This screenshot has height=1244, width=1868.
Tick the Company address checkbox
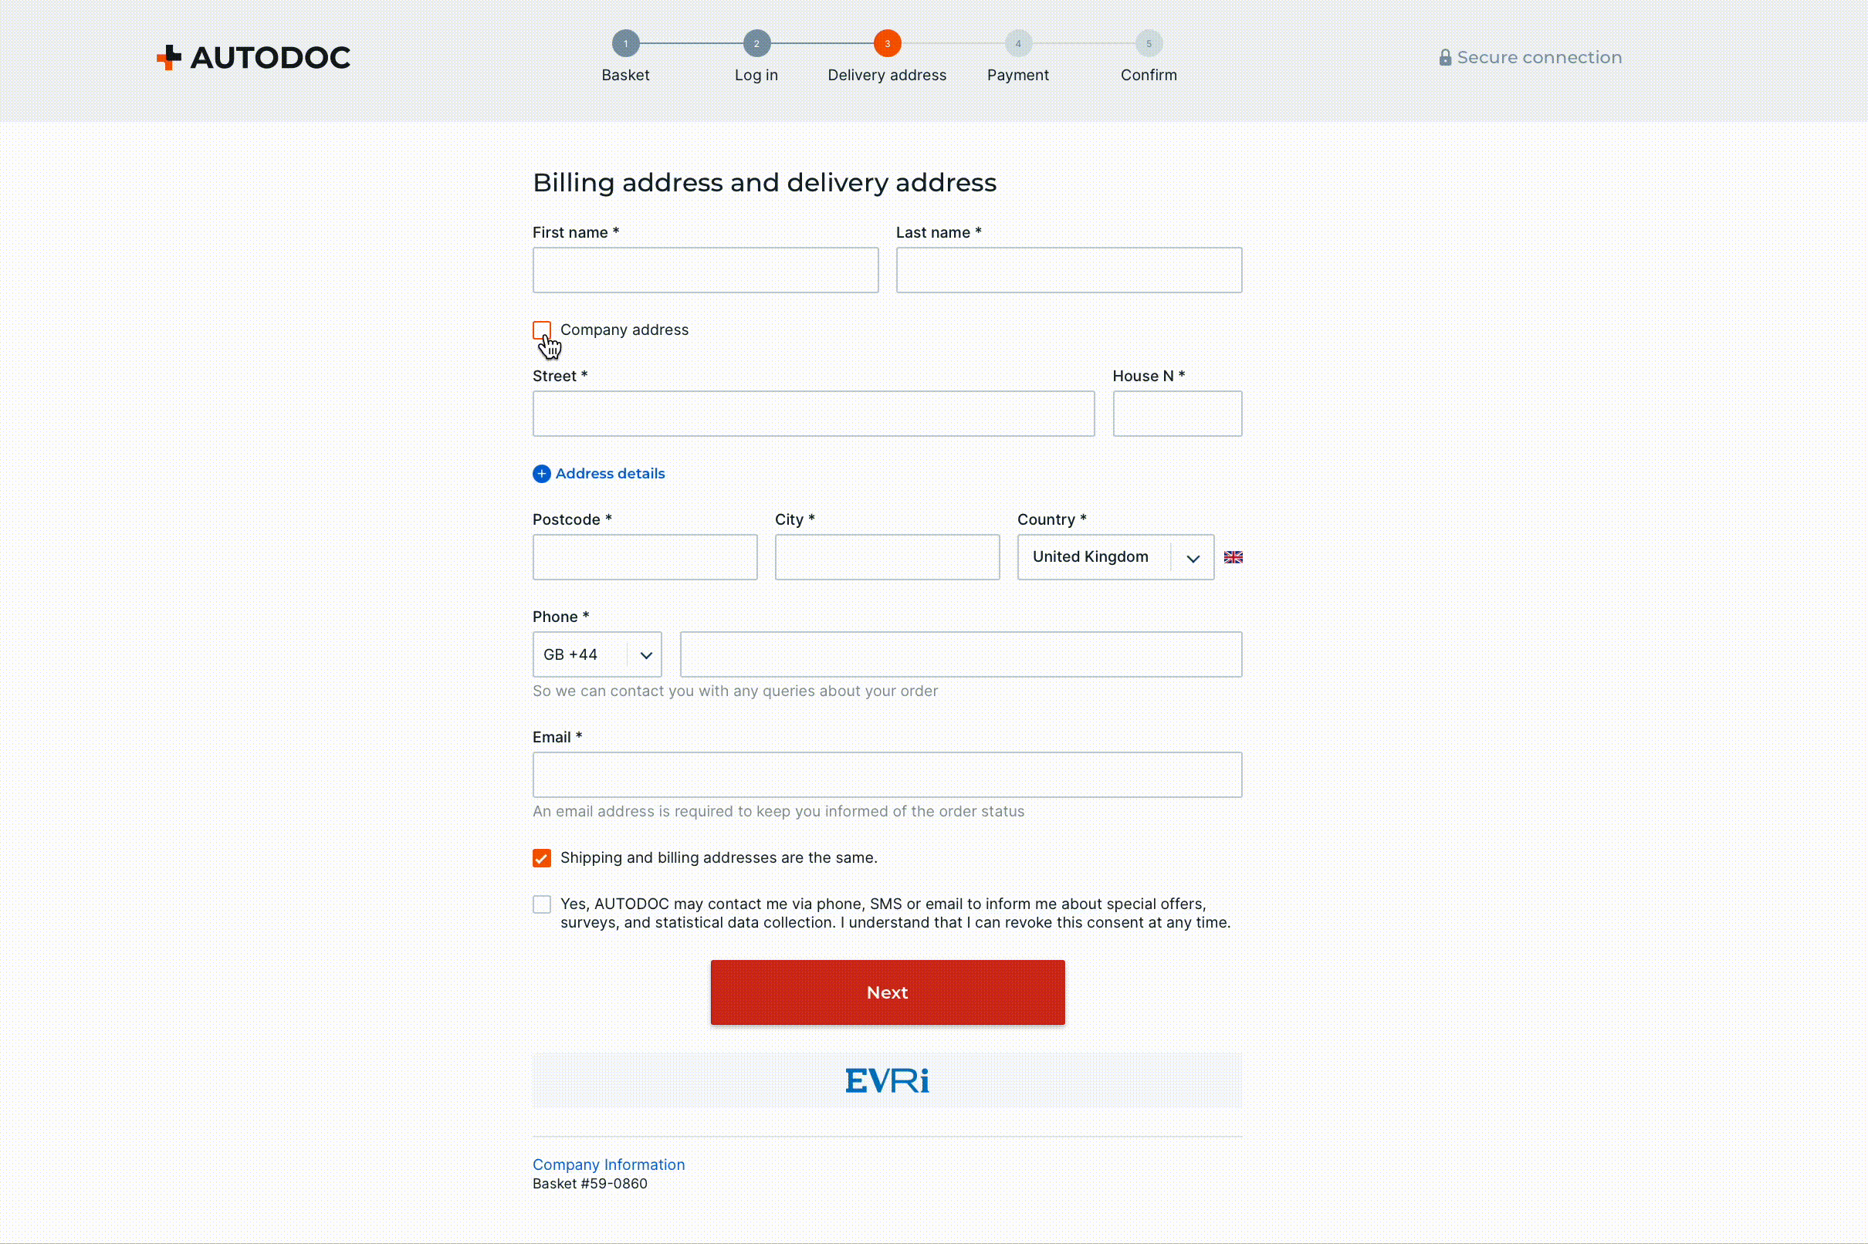click(541, 330)
